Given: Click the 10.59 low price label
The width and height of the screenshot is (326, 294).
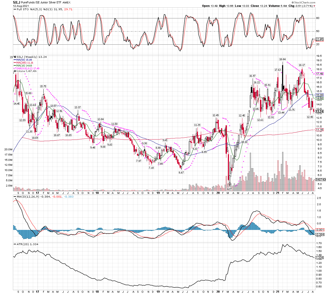Looking at the screenshot, I should click(35, 138).
